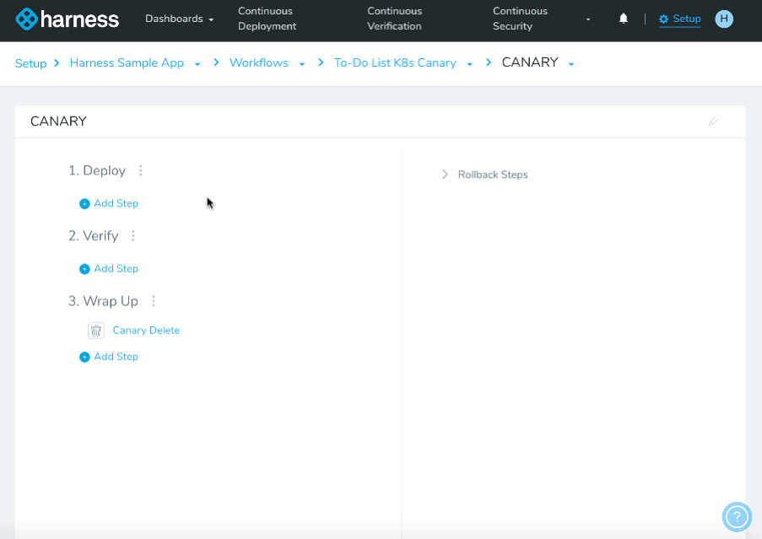Add a step under Deploy

click(x=109, y=203)
